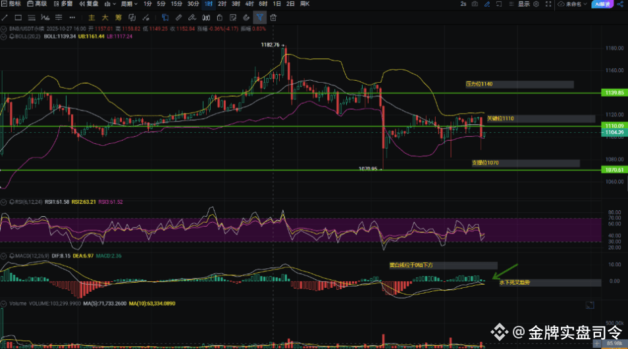Collapse the MACD indicator chevron
Viewport: 628px width, 349px height.
click(3, 256)
